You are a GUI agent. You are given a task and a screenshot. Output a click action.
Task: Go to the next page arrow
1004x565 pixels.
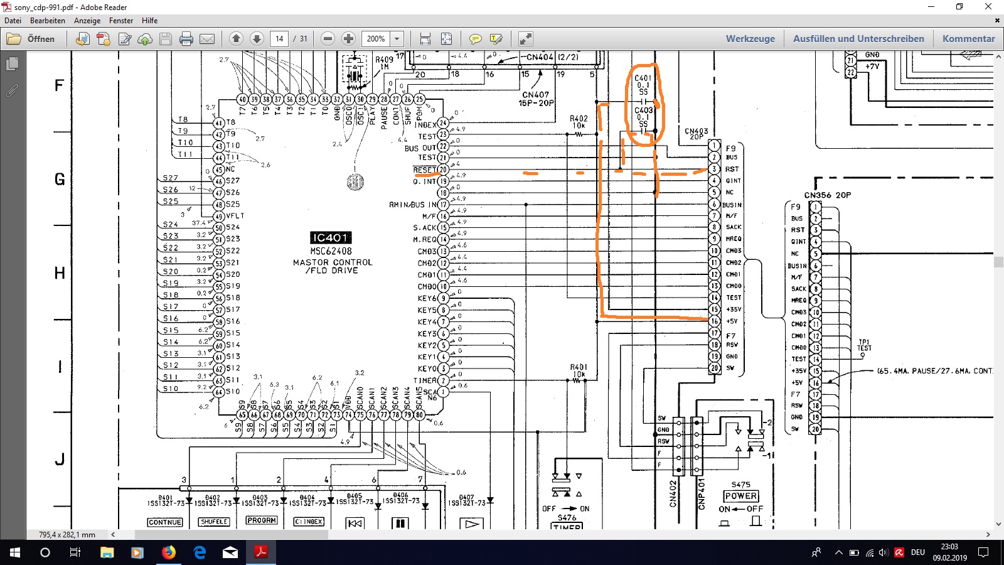tap(257, 39)
